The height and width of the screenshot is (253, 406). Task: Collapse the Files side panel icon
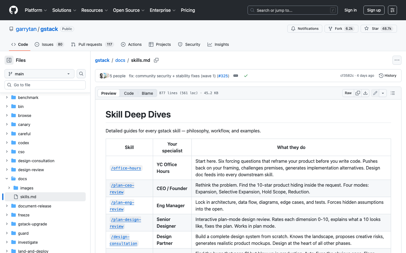tap(9, 60)
